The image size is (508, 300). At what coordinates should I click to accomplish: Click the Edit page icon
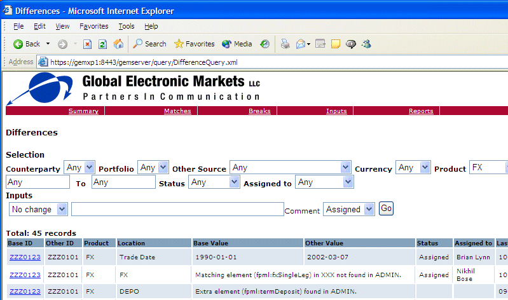pyautogui.click(x=320, y=44)
